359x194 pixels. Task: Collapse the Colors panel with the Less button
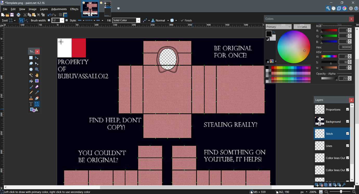click(x=302, y=26)
